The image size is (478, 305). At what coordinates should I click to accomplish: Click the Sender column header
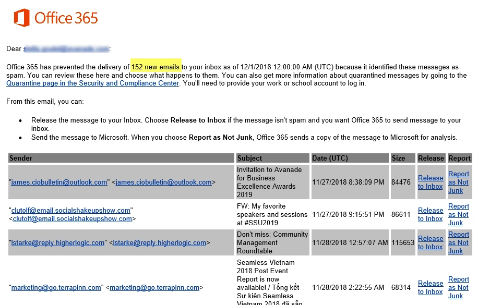(x=121, y=158)
